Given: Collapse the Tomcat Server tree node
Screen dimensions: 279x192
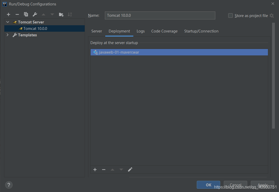Looking at the screenshot, I should pyautogui.click(x=8, y=22).
